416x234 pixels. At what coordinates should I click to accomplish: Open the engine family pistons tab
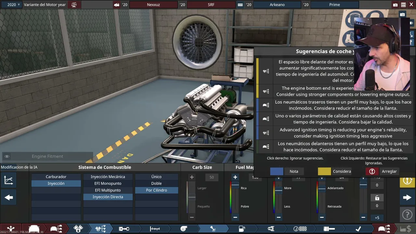click(x=78, y=229)
